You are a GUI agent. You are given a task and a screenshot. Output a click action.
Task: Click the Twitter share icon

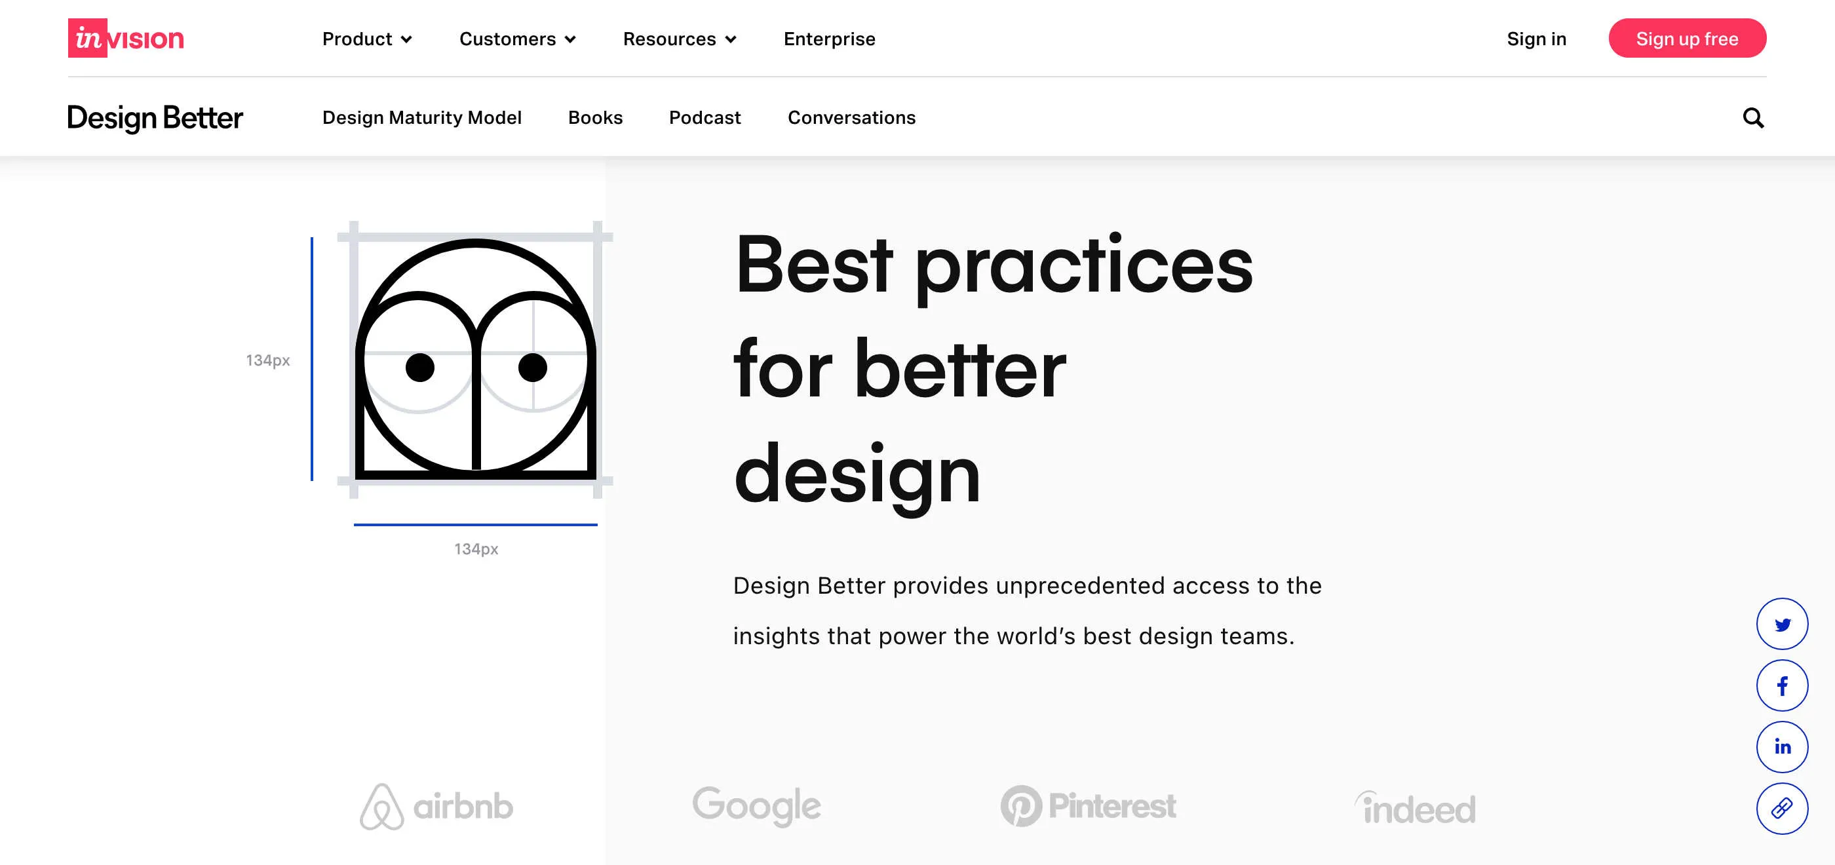point(1783,624)
